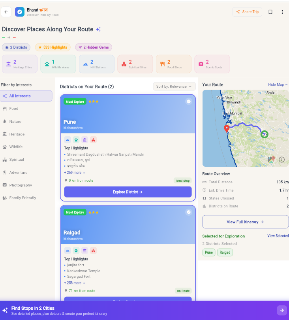Open View Full Itinerary

(245, 222)
